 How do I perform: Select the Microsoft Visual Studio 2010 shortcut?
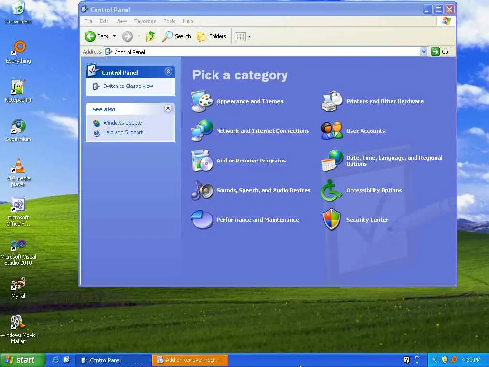tap(19, 253)
